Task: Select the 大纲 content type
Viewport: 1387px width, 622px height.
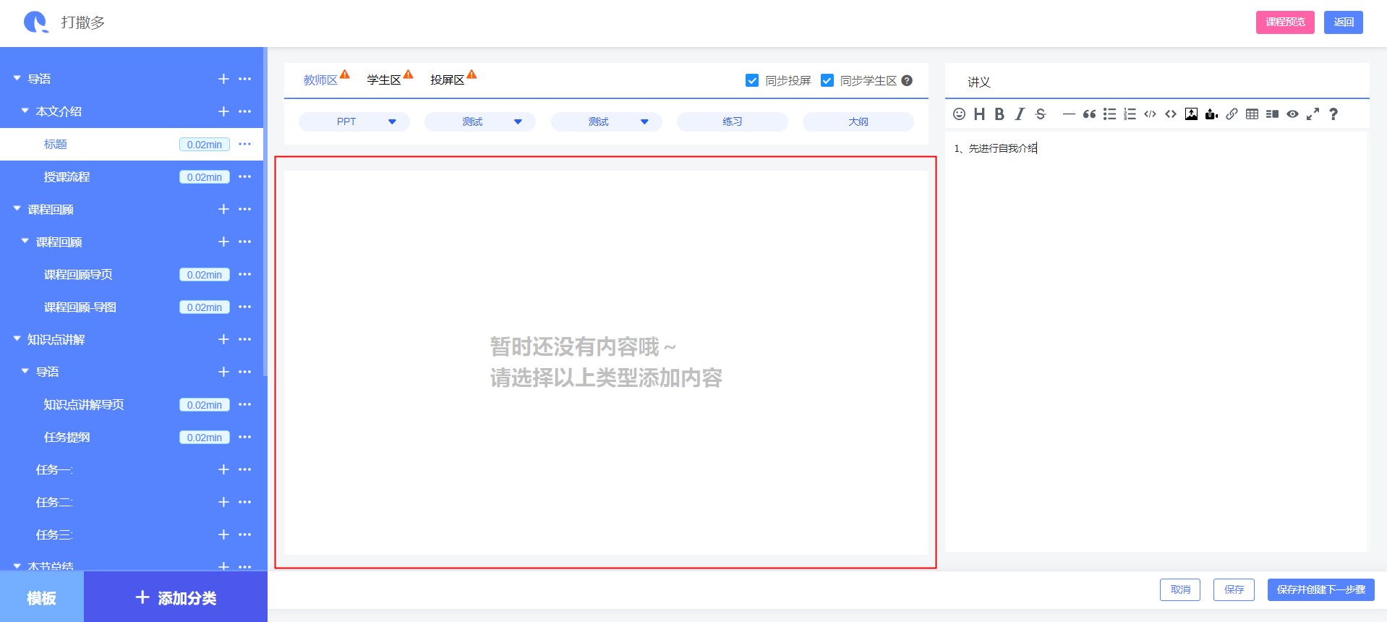Action: click(858, 122)
